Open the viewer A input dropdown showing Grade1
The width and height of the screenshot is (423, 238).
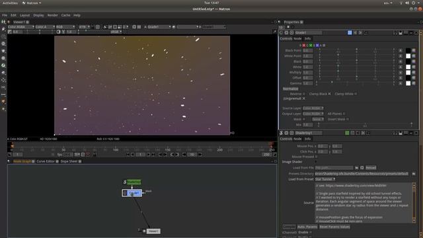click(159, 27)
